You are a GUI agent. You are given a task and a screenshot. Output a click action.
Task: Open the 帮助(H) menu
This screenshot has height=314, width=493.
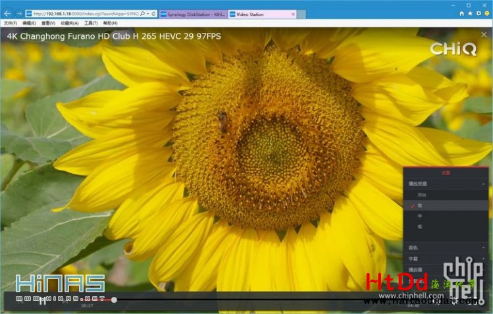pos(110,23)
